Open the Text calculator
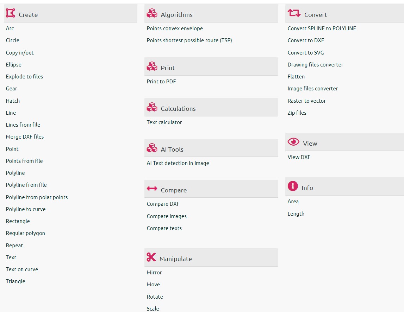The image size is (404, 312). tap(164, 122)
